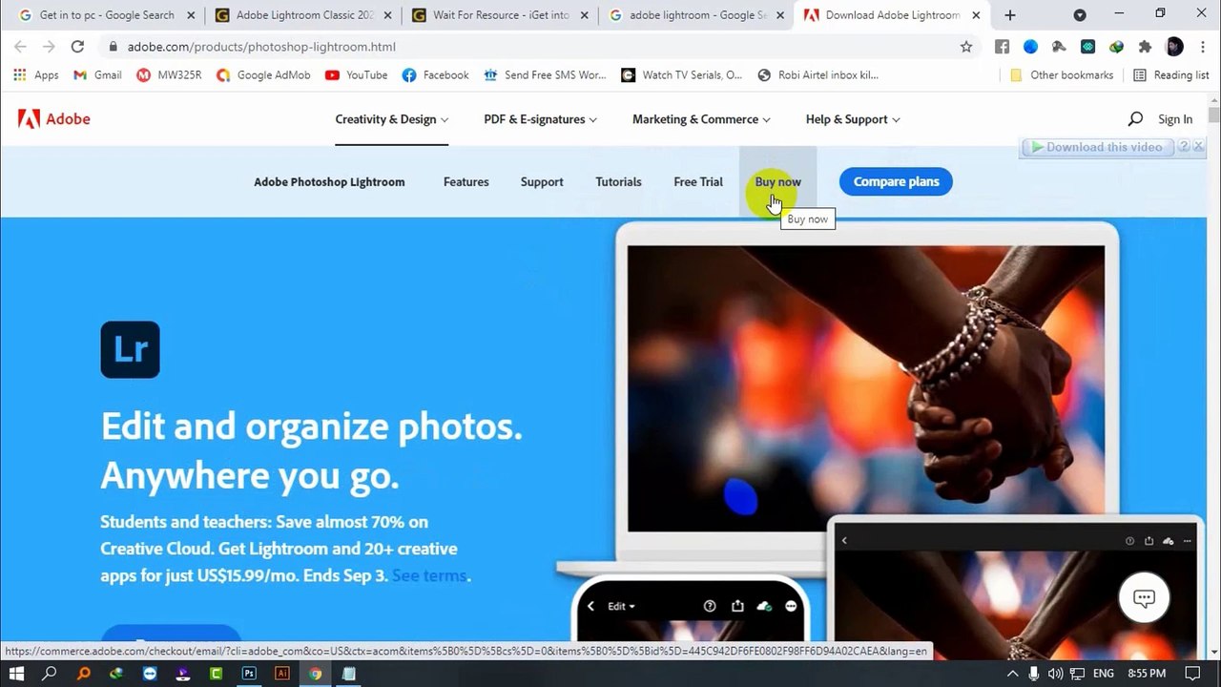Image resolution: width=1221 pixels, height=687 pixels.
Task: Open Chrome's three-dot menu
Action: [x=1202, y=47]
